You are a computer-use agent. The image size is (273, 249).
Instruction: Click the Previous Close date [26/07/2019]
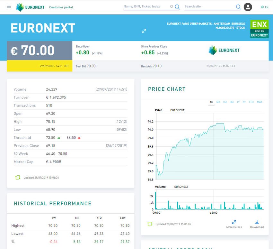click(117, 146)
